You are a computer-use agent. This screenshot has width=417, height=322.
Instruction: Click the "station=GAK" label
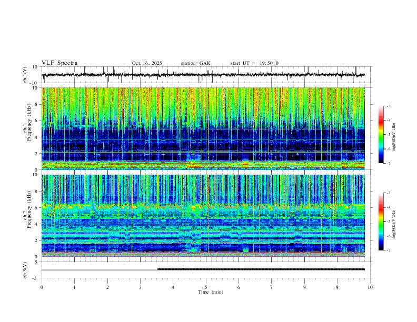tap(195, 63)
